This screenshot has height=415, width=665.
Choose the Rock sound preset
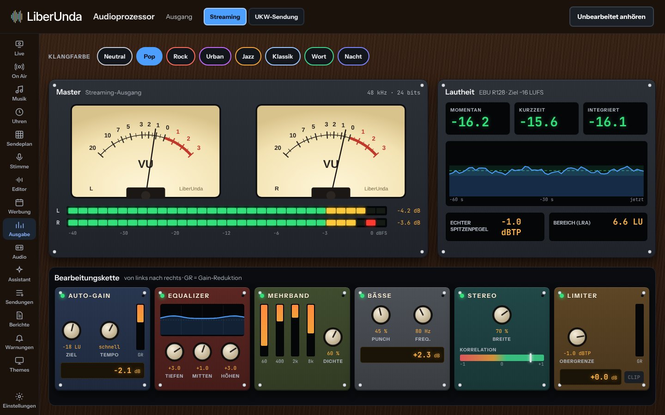pyautogui.click(x=181, y=56)
